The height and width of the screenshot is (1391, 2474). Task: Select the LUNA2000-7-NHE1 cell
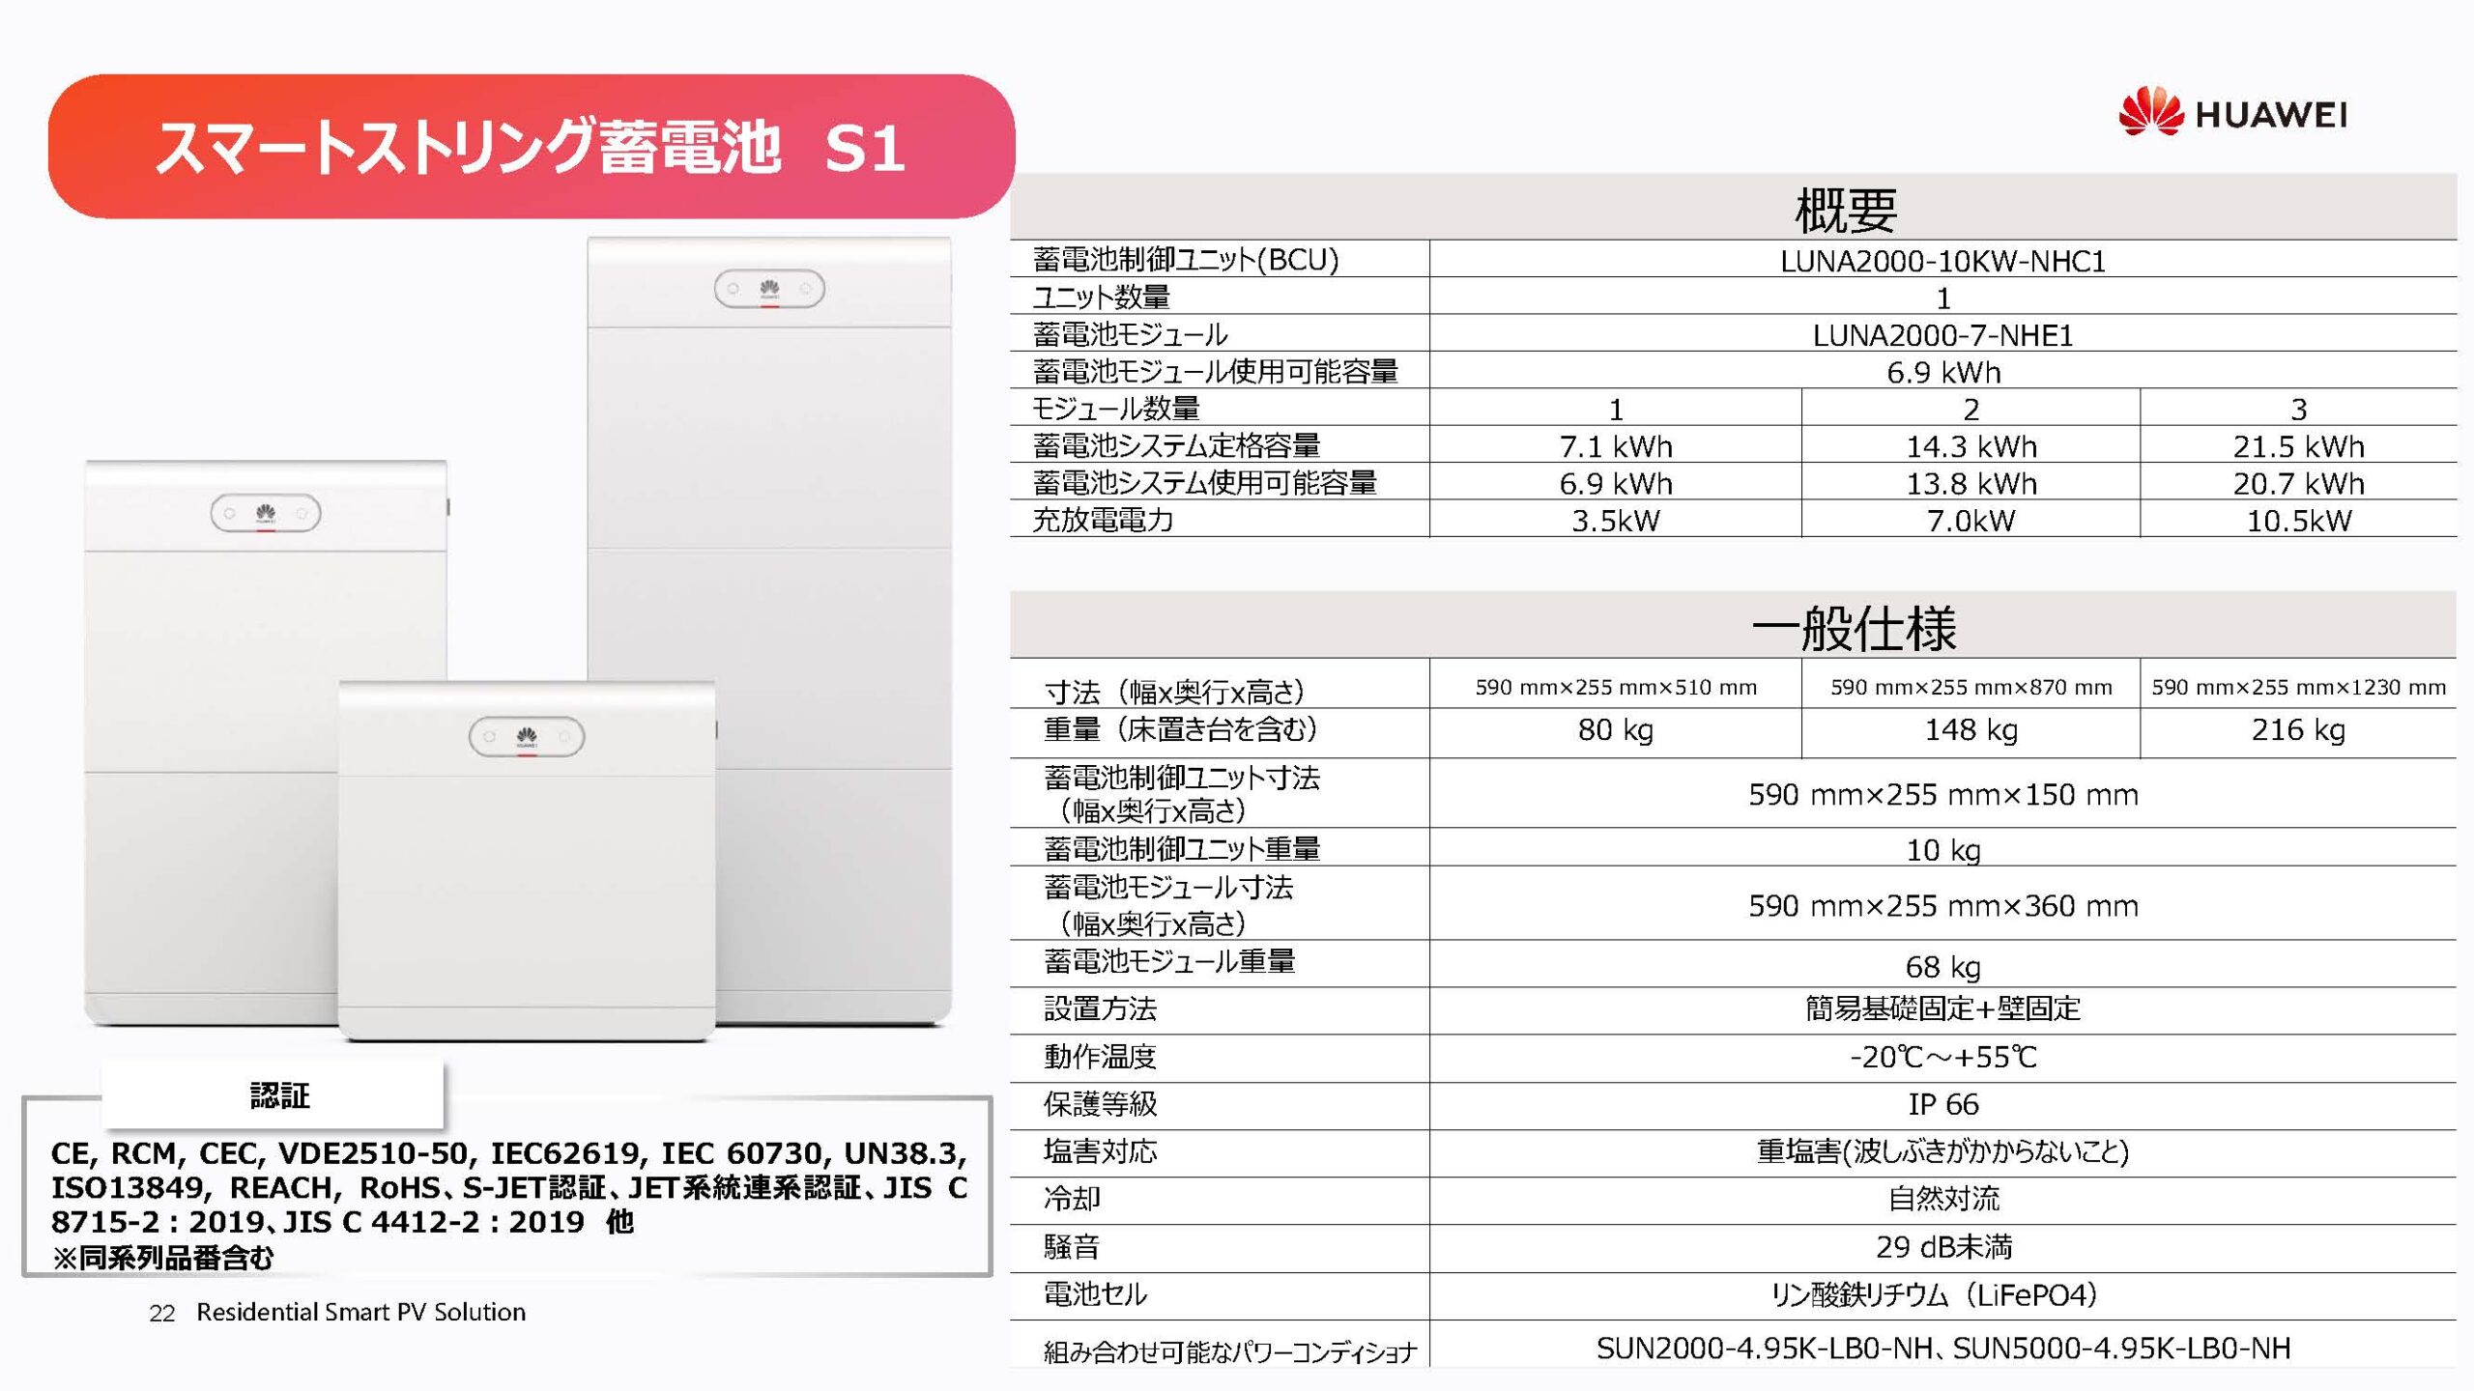point(1942,335)
